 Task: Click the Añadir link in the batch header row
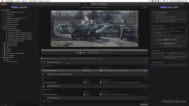point(146,59)
